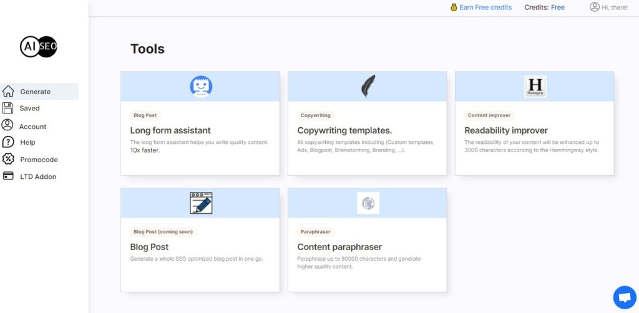Viewport: 639px width, 313px height.
Task: Select Promocode in the sidebar
Action: (x=39, y=160)
